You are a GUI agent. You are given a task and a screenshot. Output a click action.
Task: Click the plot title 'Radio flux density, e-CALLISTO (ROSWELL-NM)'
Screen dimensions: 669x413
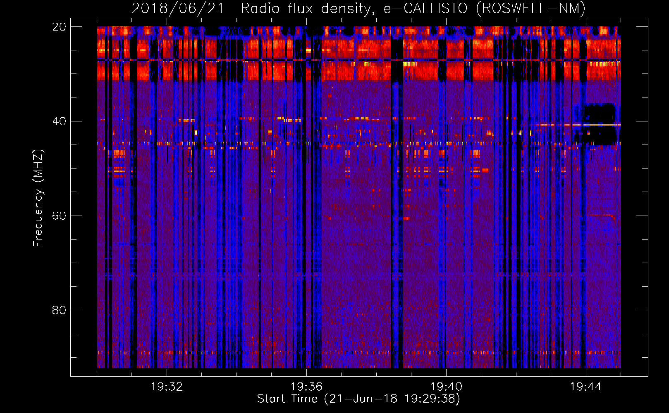coord(413,9)
